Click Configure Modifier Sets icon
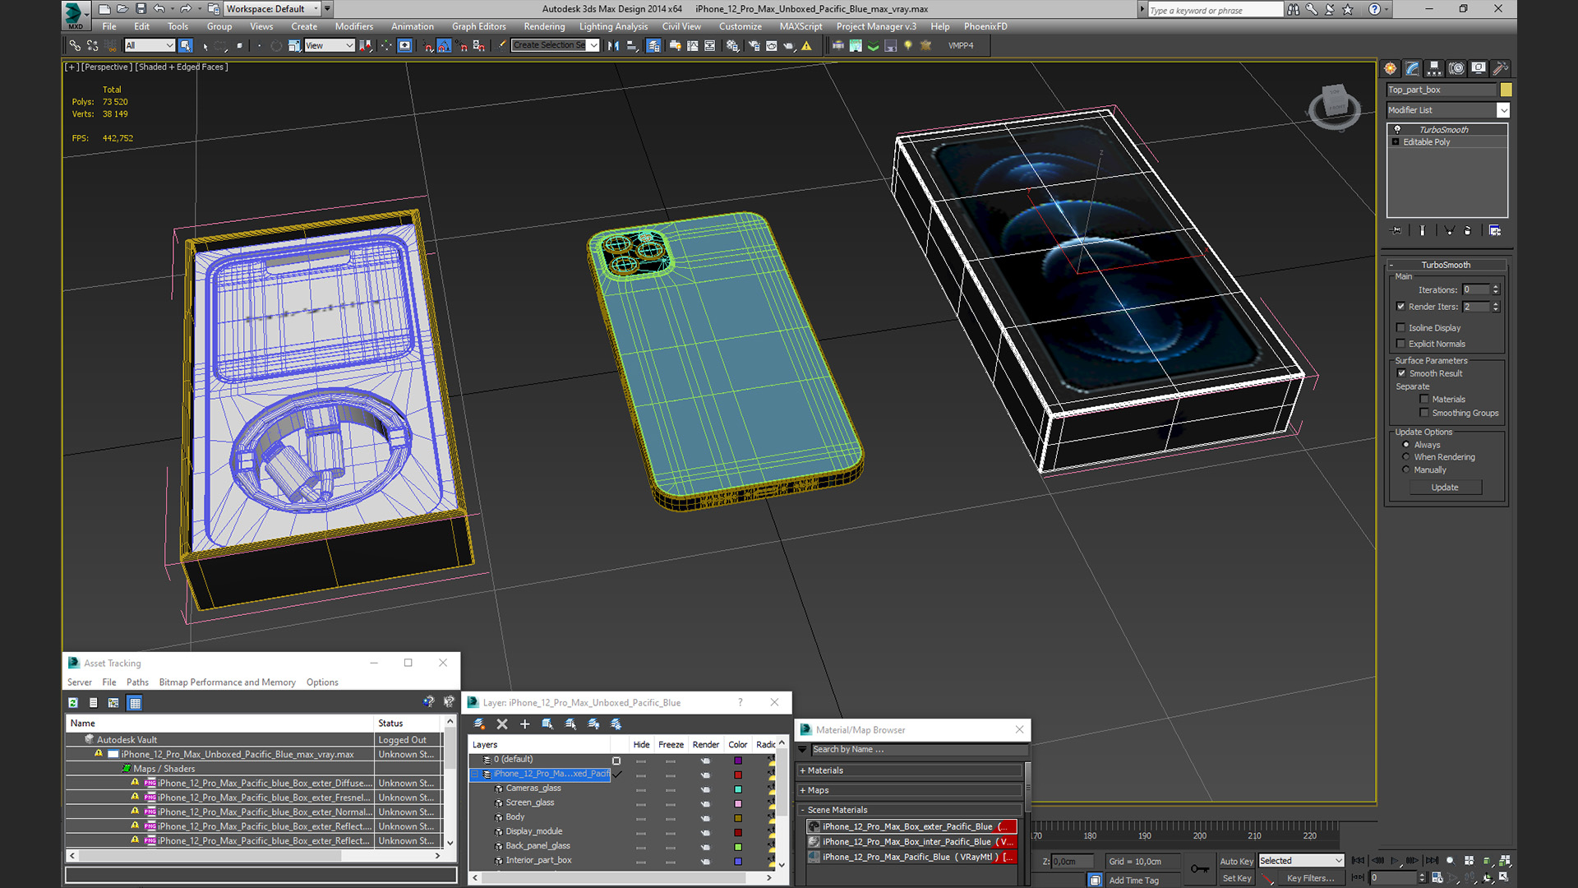The height and width of the screenshot is (888, 1578). pyautogui.click(x=1495, y=230)
